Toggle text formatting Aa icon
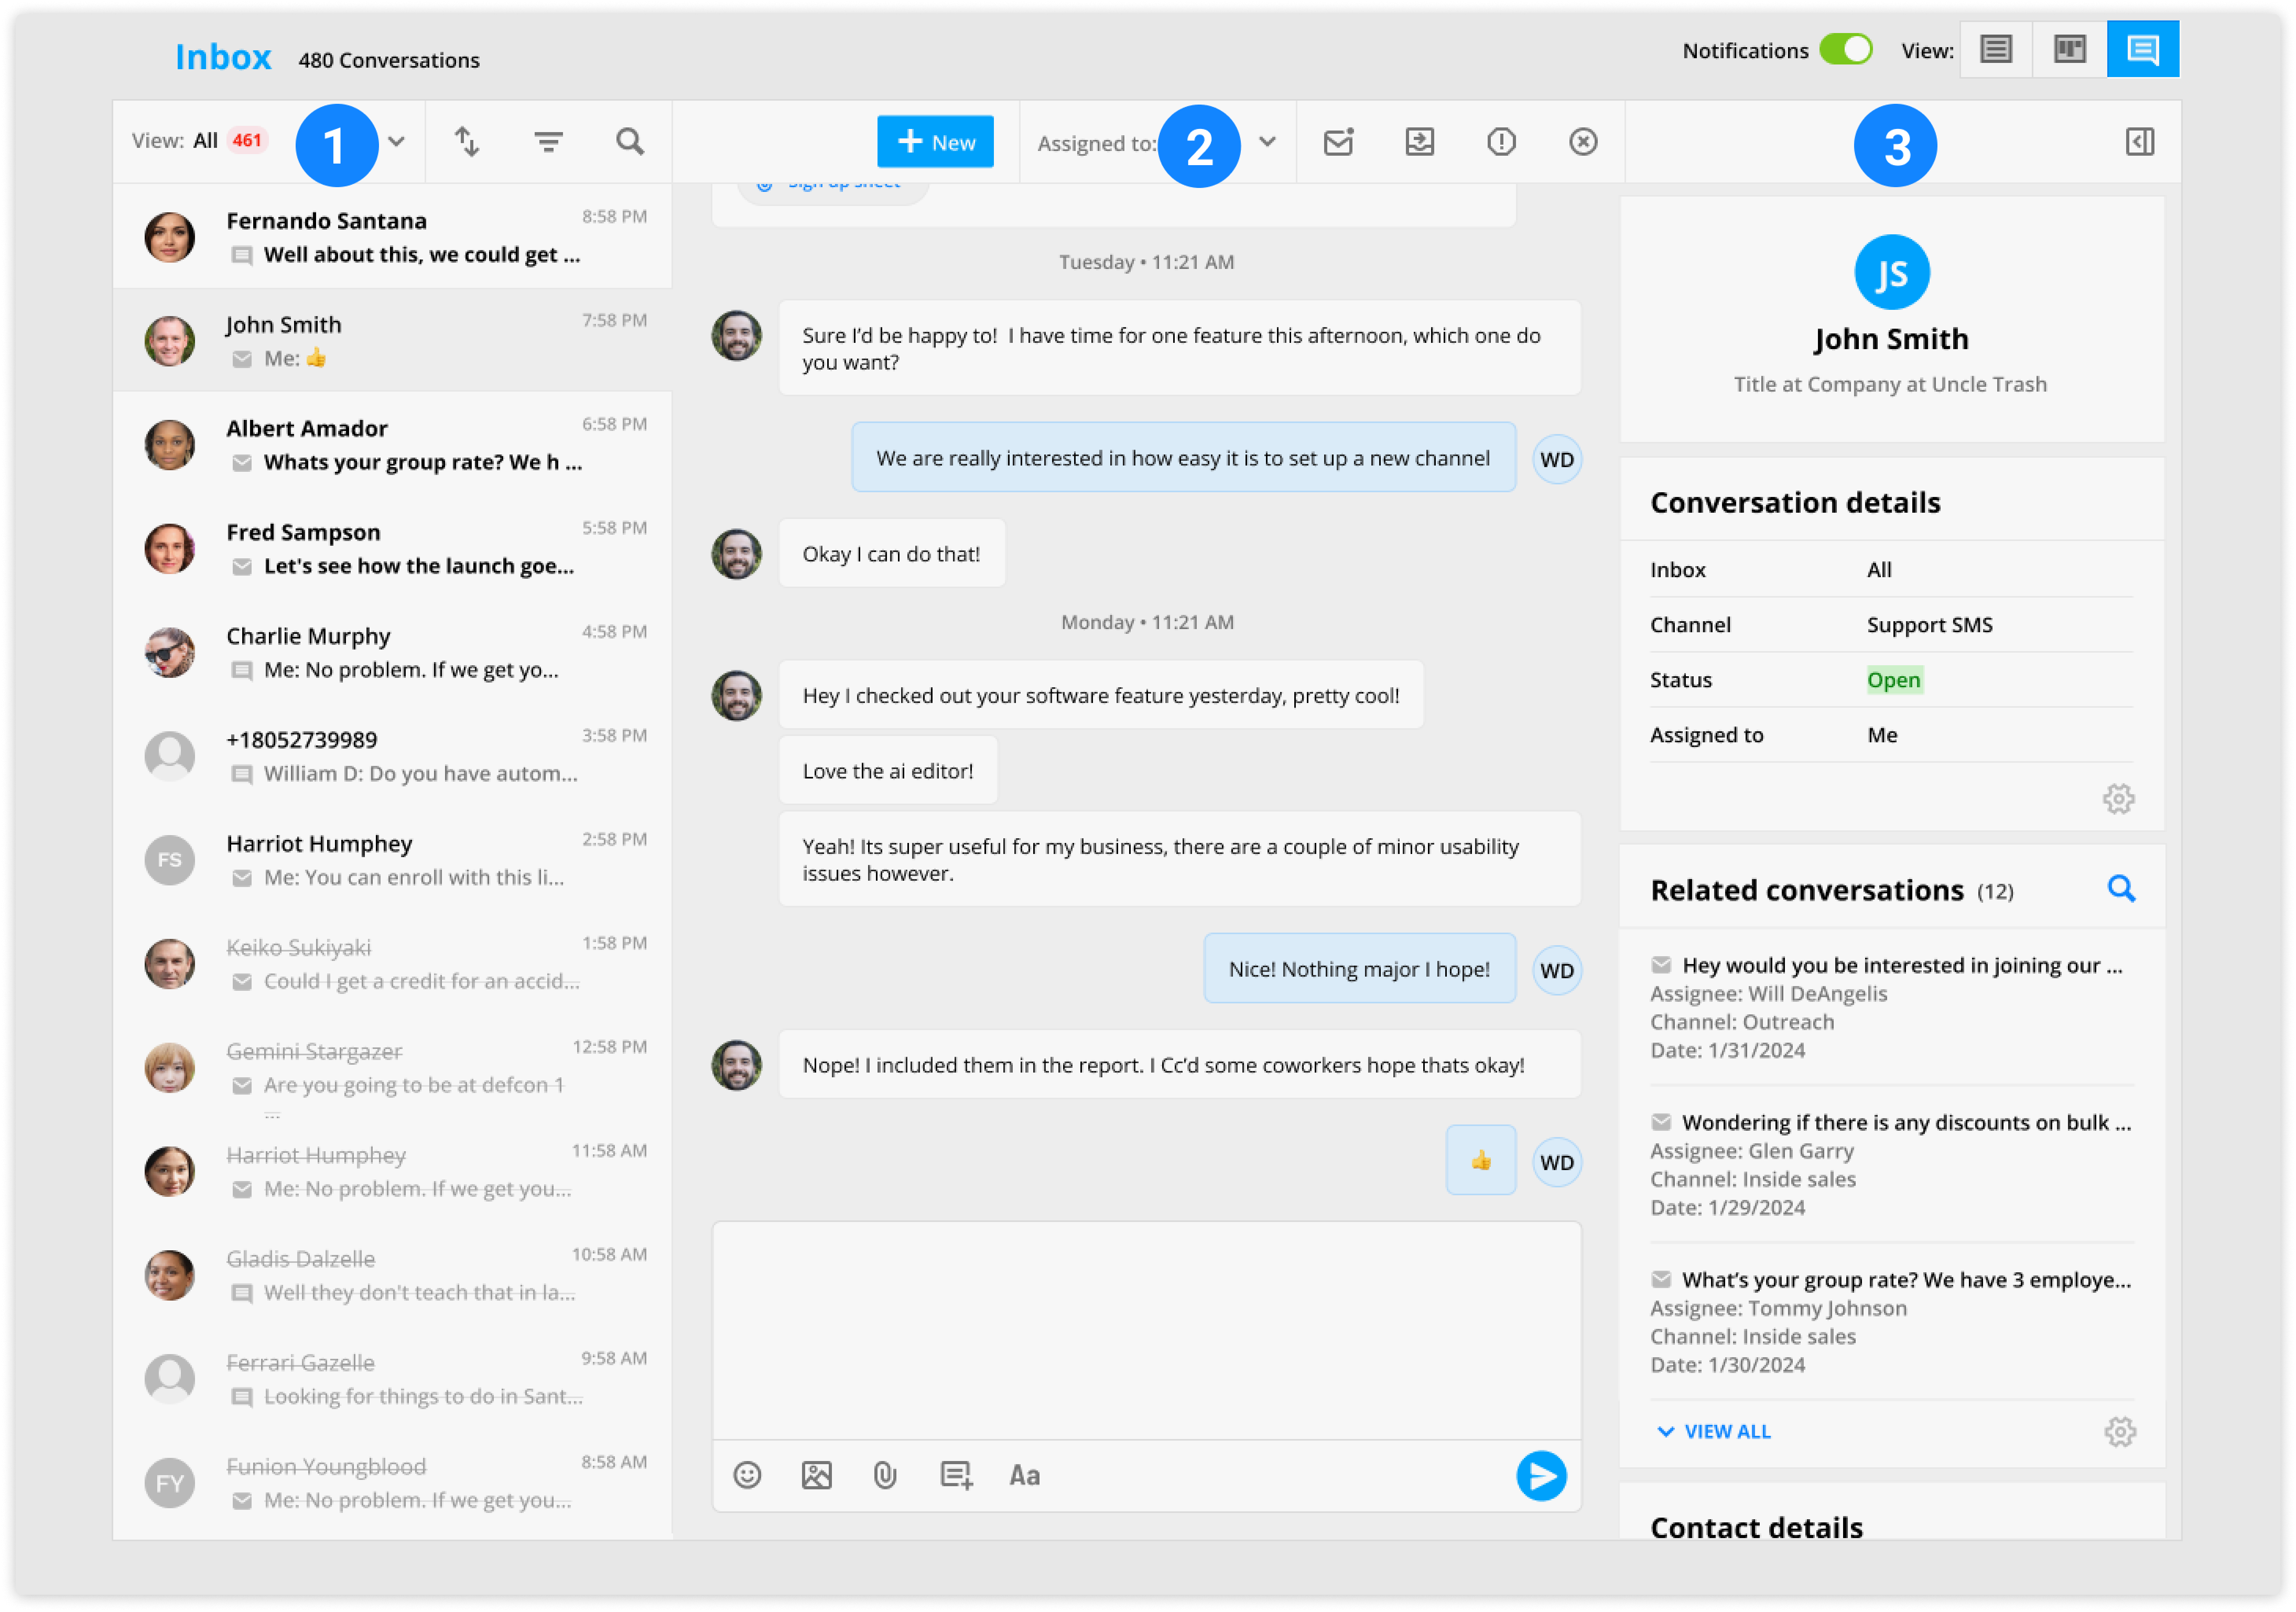The width and height of the screenshot is (2296, 1612). [x=1025, y=1475]
